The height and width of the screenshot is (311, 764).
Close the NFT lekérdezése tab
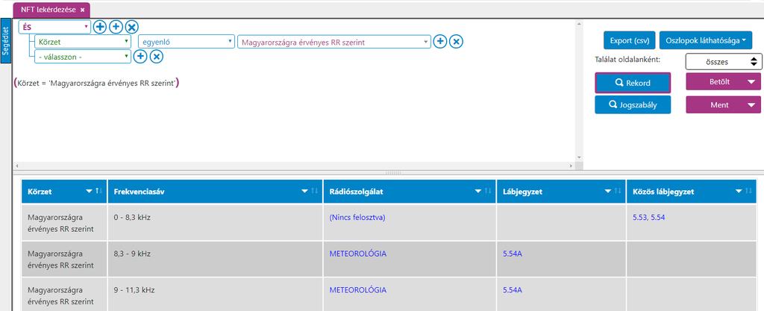pos(82,10)
